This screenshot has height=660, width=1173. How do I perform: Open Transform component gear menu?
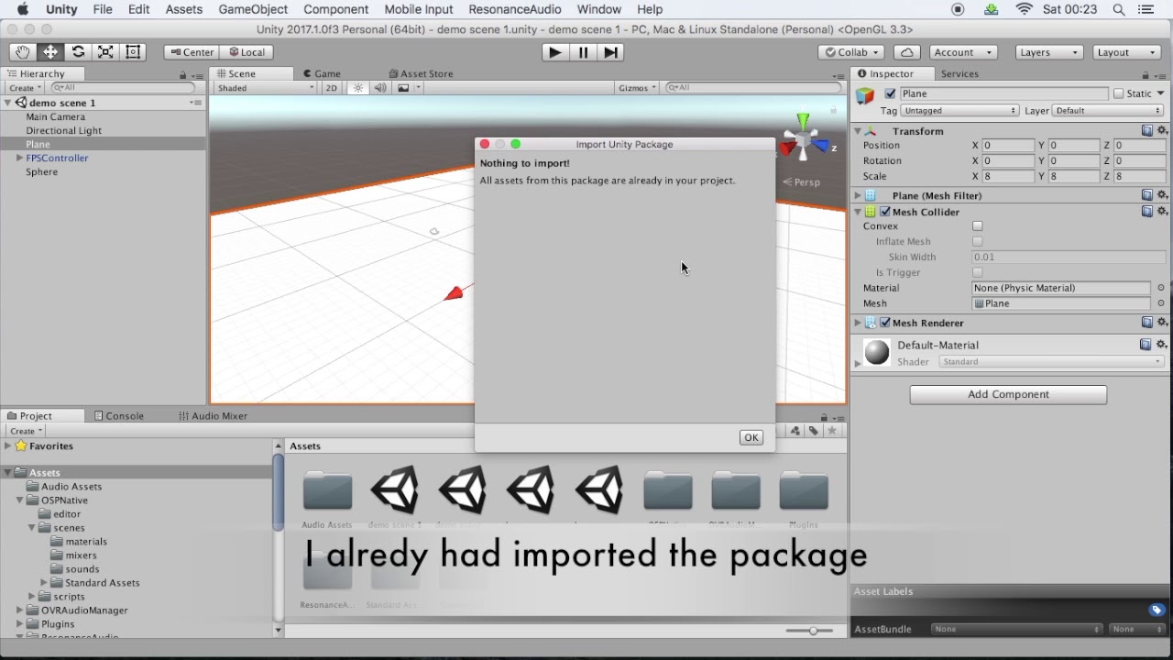1162,131
